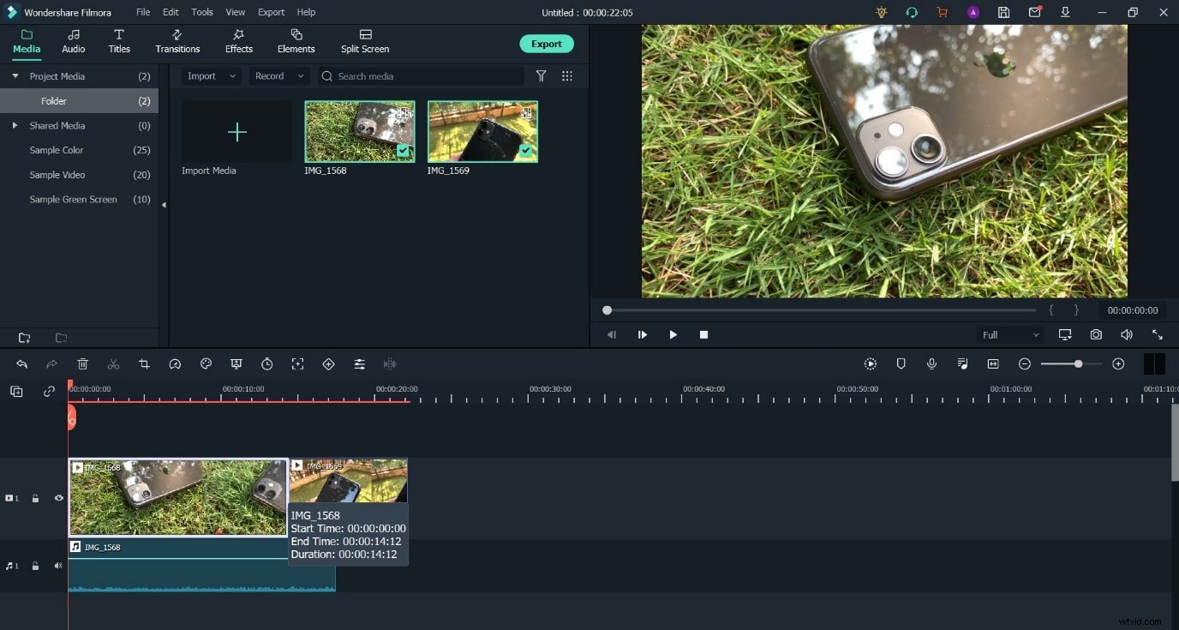Add a keyframe with the diamond icon

coord(328,363)
